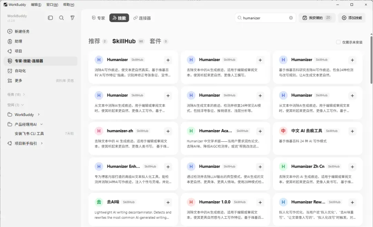The width and height of the screenshot is (373, 227).
Task: Clear the humanizer search text
Action: [x=291, y=18]
